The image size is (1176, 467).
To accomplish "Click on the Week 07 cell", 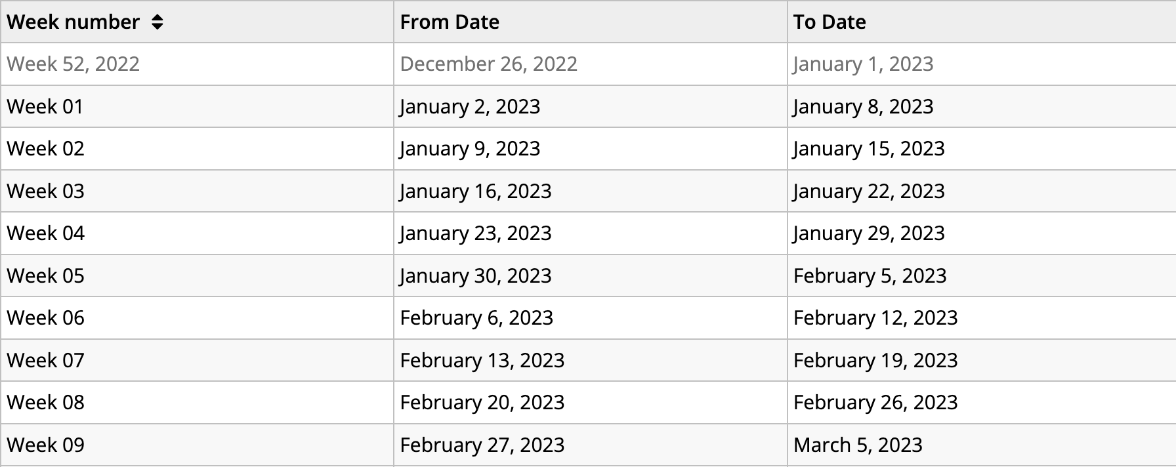I will pos(45,360).
